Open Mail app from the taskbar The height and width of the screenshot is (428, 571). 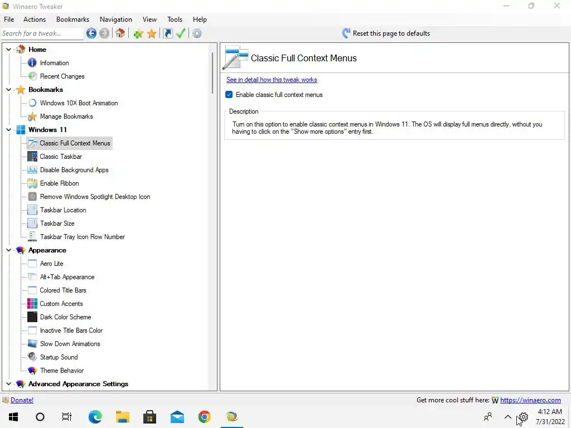click(177, 417)
